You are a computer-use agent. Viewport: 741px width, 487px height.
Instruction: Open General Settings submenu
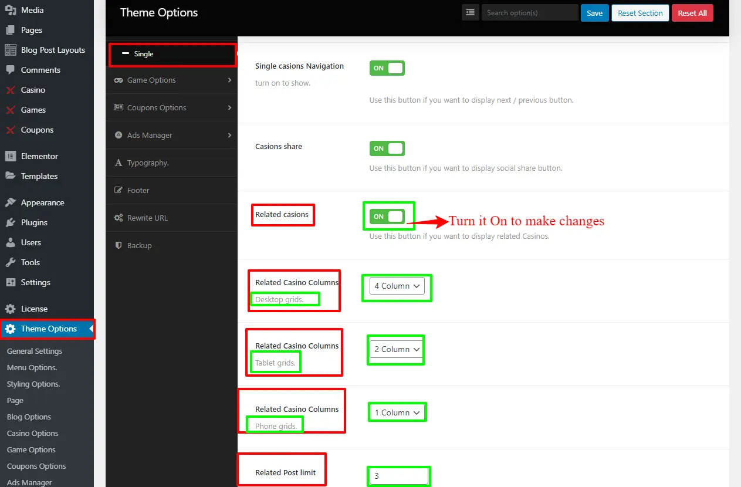(35, 351)
